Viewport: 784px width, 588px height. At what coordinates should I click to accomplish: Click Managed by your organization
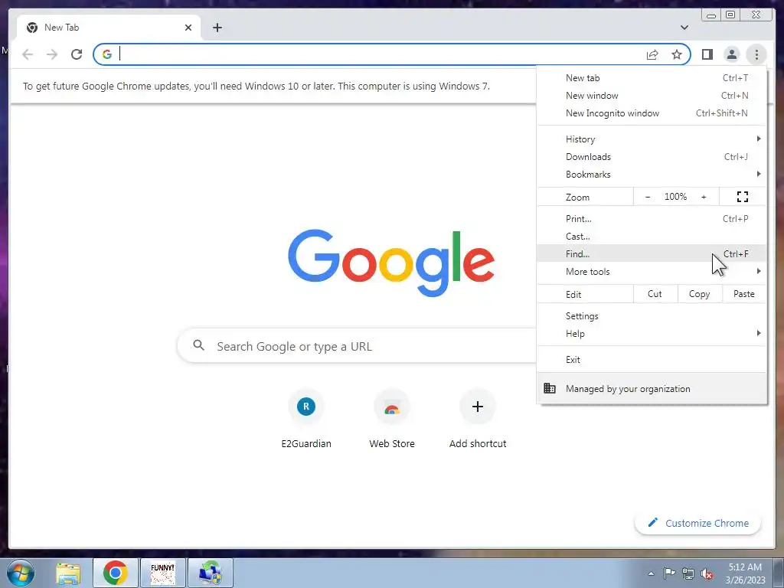(652, 388)
